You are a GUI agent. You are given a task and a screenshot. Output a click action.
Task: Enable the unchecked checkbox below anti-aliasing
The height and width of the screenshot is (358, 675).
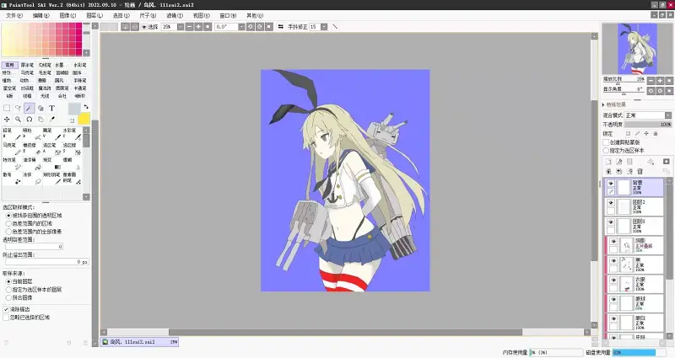tap(6, 318)
